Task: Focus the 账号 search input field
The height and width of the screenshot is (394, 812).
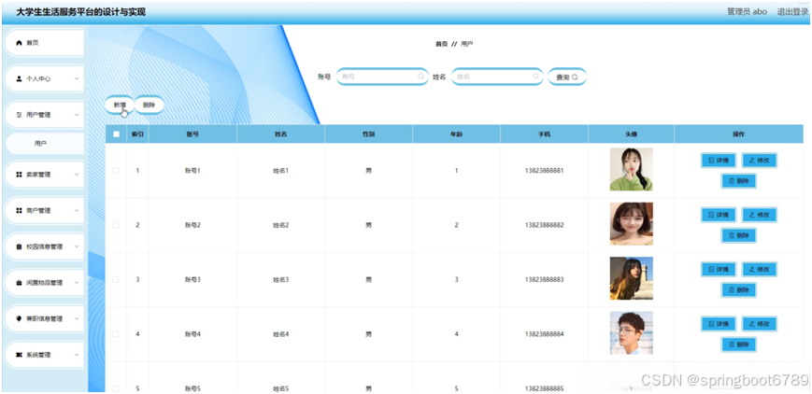Action: coord(382,77)
